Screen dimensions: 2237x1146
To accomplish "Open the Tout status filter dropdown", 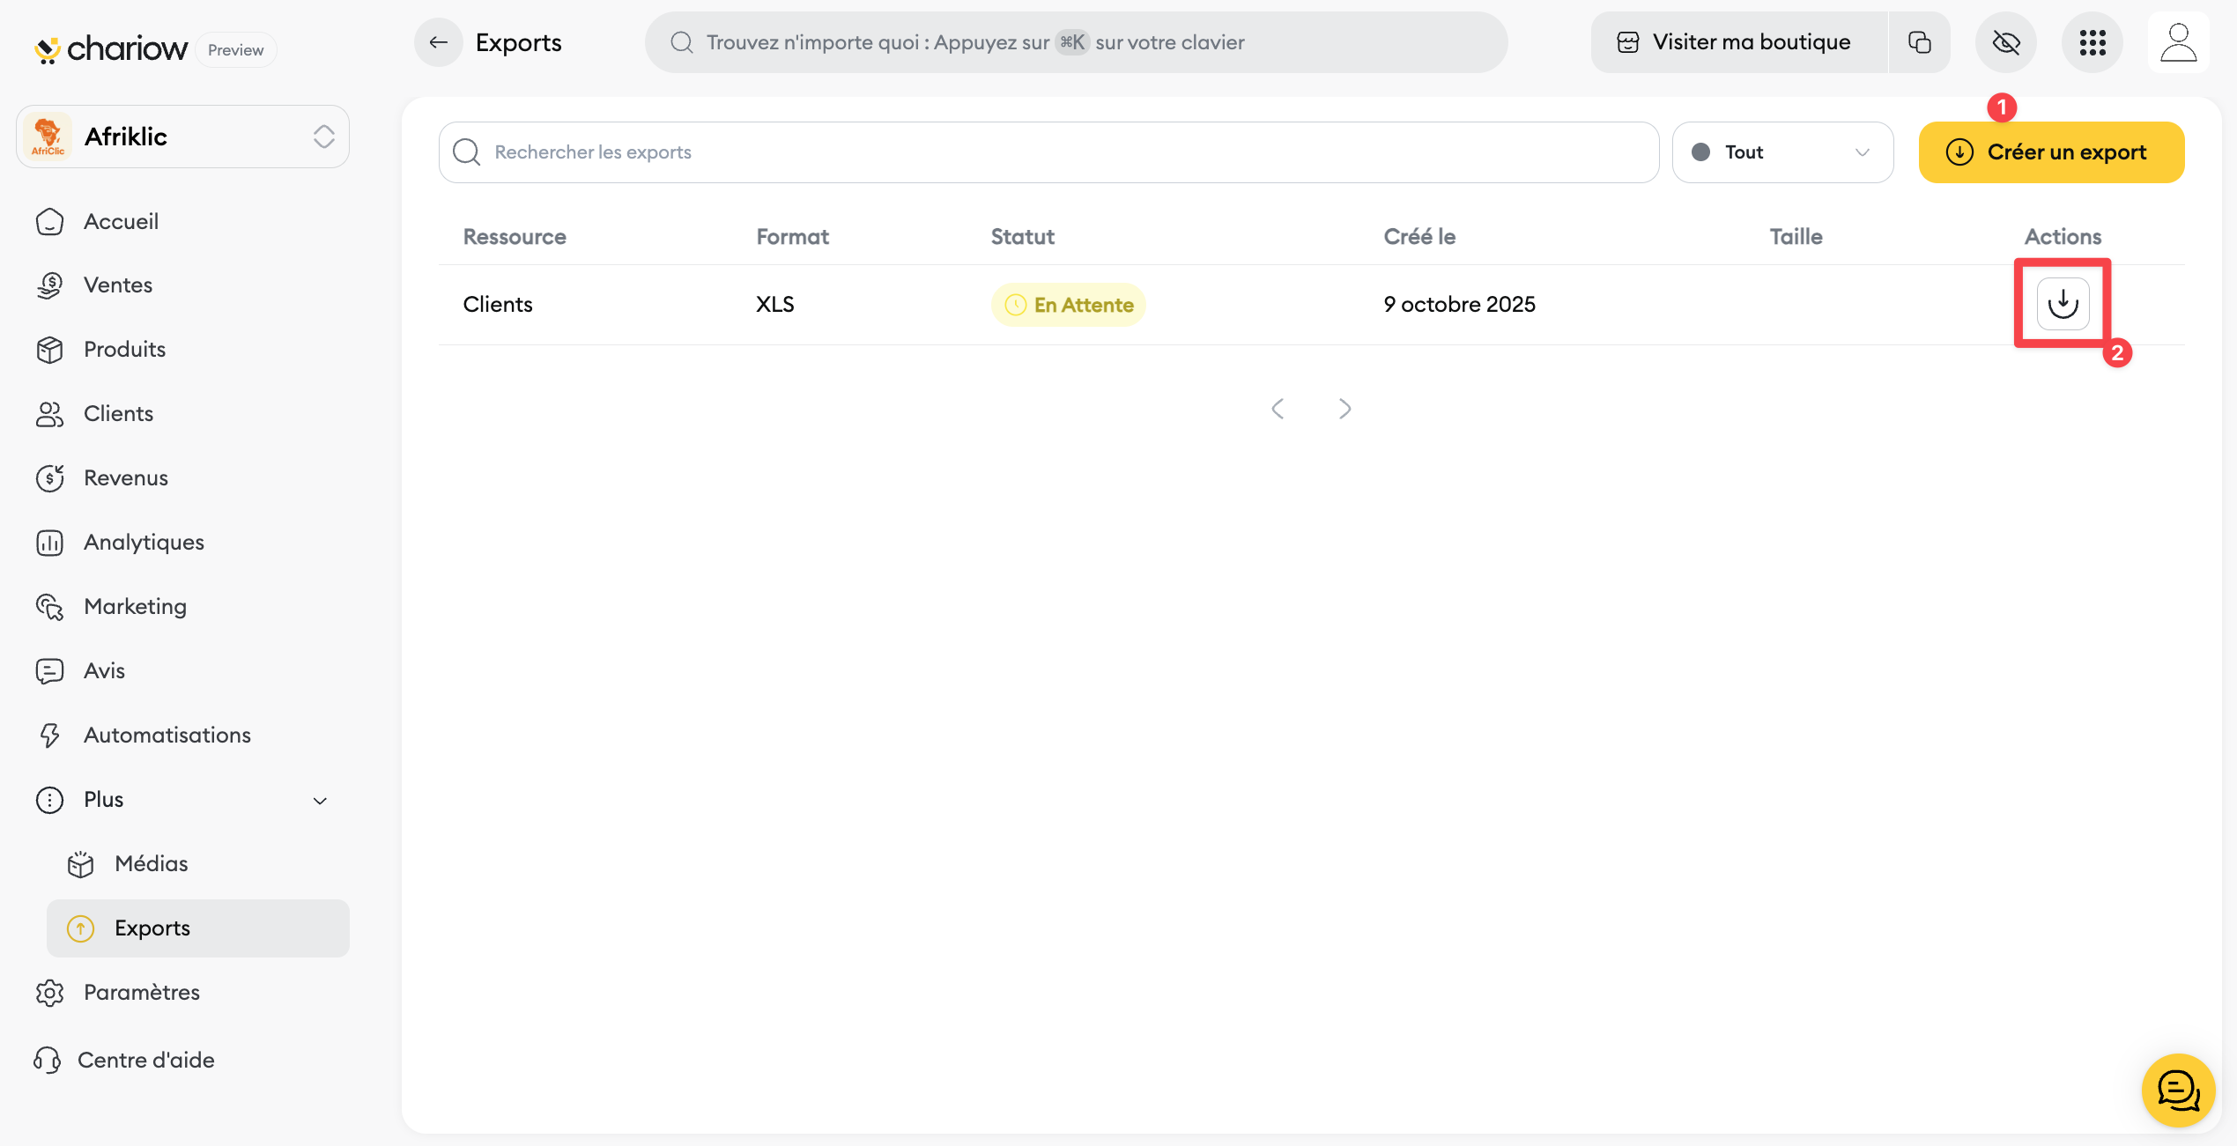I will [1781, 152].
